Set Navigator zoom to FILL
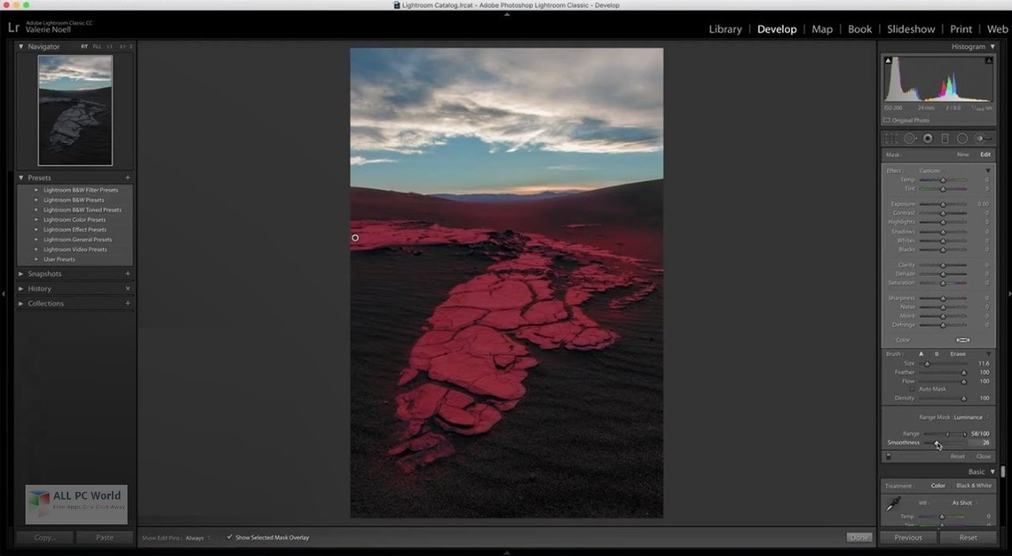The image size is (1012, 556). point(97,47)
